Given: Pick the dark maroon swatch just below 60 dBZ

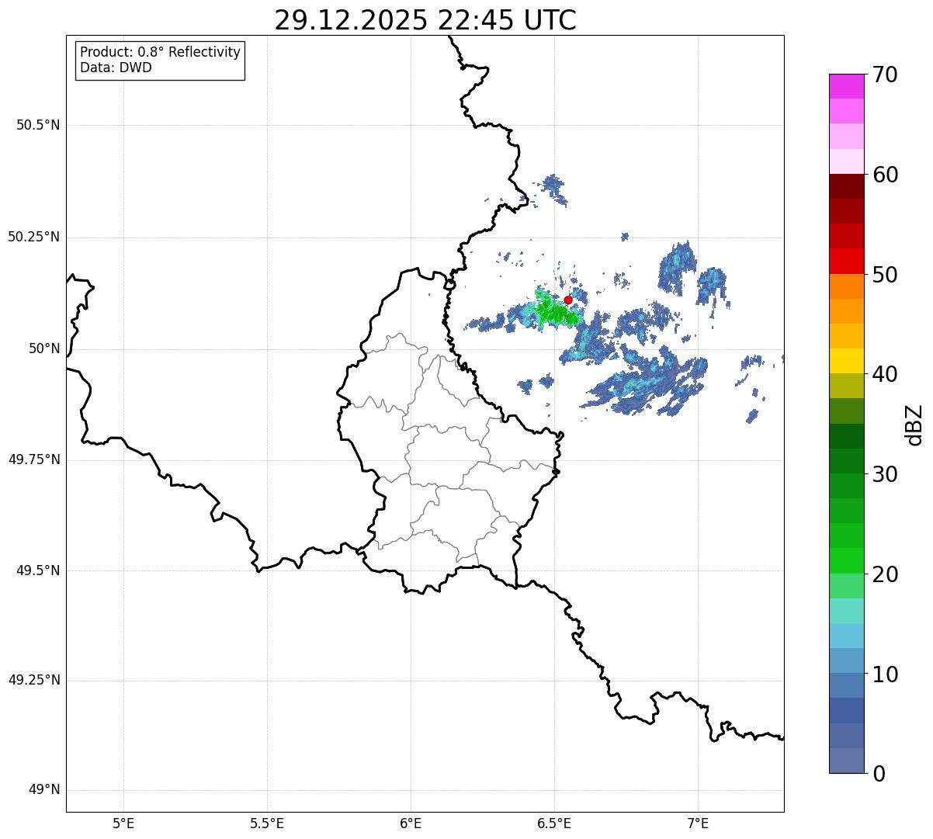Looking at the screenshot, I should click(x=846, y=186).
